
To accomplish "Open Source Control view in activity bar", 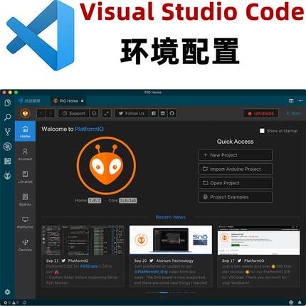I will click(x=8, y=132).
